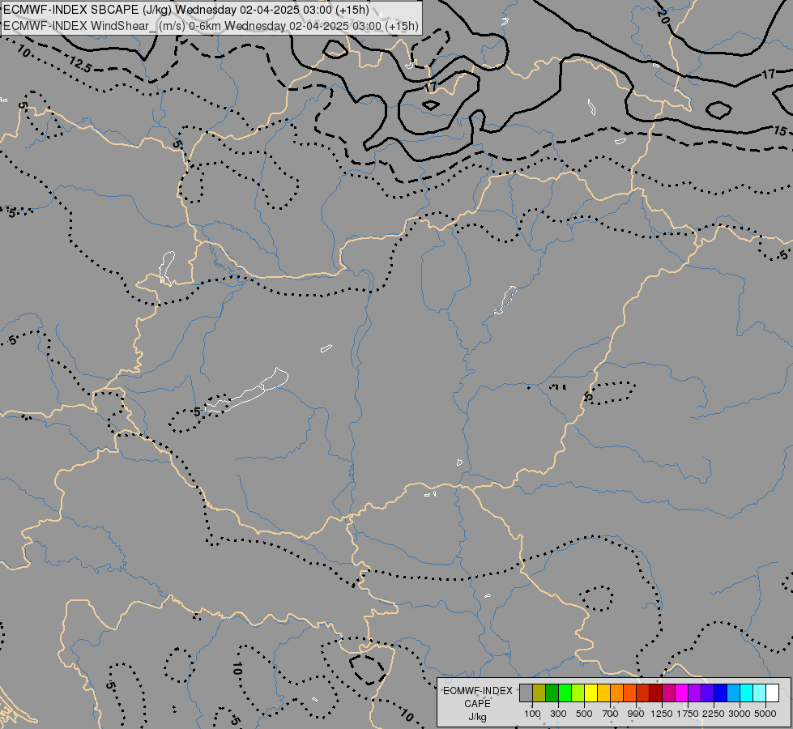
Task: Pick the pale cyan legend swatch
Action: coord(760,693)
